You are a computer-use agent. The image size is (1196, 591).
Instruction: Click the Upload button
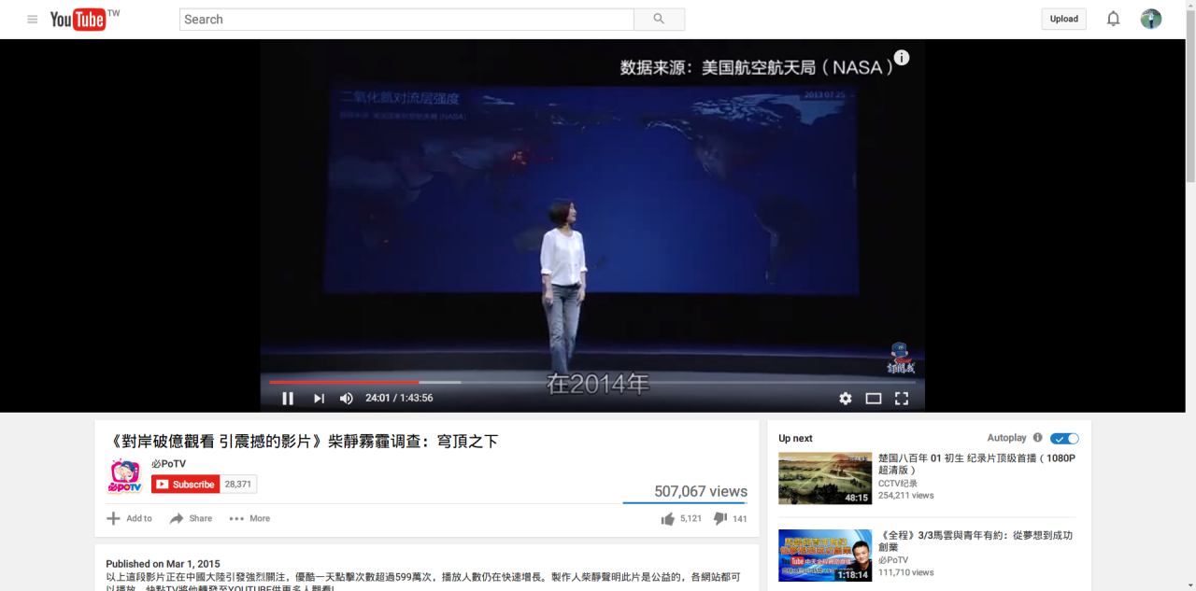[x=1063, y=19]
